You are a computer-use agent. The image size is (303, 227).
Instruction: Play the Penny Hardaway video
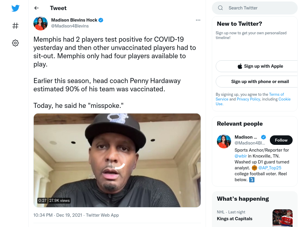click(117, 160)
